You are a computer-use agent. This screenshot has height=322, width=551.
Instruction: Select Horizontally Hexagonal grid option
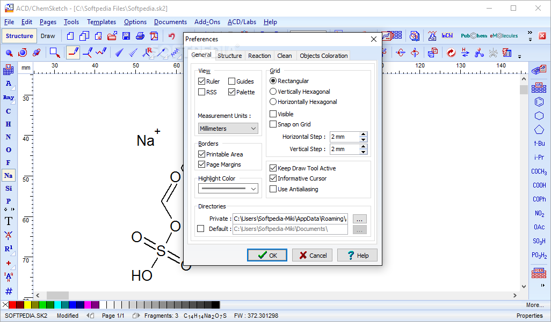(273, 102)
